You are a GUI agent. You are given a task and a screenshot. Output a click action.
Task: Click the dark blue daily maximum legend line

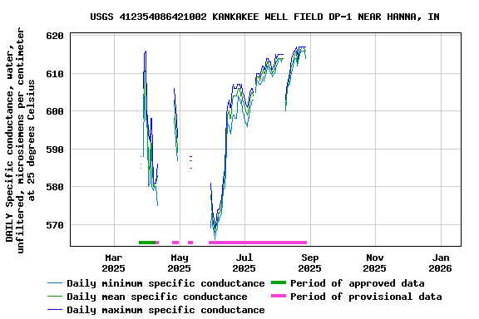point(55,310)
